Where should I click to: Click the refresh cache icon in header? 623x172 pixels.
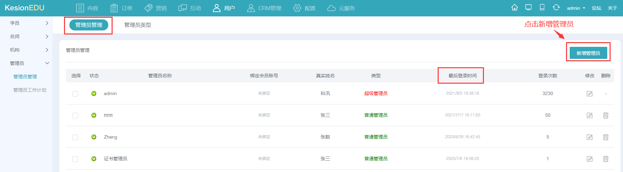556,8
